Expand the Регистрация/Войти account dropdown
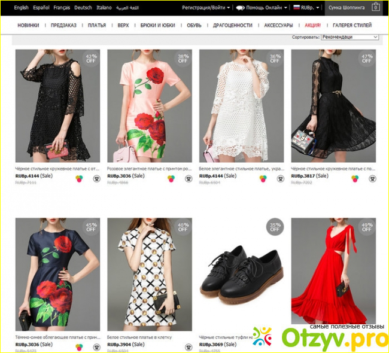Screen dimensions: 389x353 pos(206,8)
